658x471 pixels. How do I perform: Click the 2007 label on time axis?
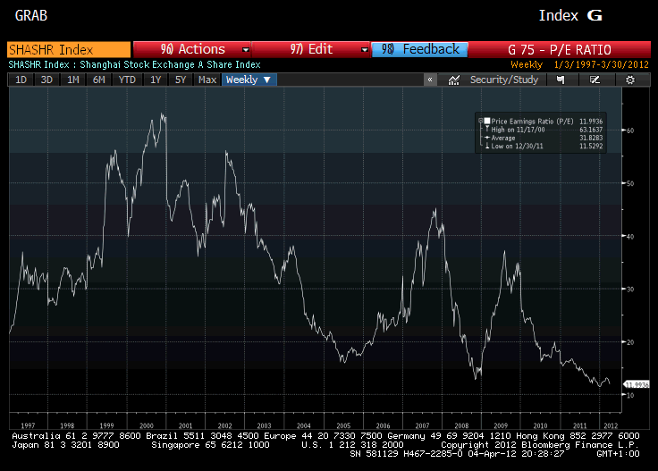[x=422, y=425]
